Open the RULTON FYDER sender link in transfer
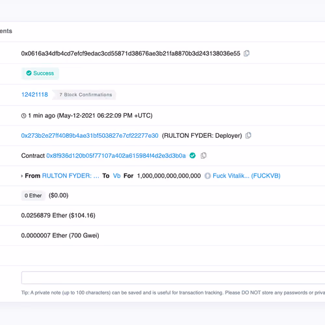 tap(71, 175)
